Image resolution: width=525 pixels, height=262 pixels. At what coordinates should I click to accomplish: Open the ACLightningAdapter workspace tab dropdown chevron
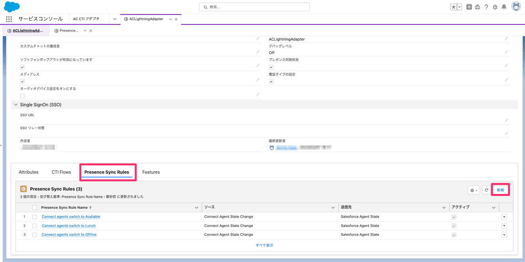tap(171, 19)
